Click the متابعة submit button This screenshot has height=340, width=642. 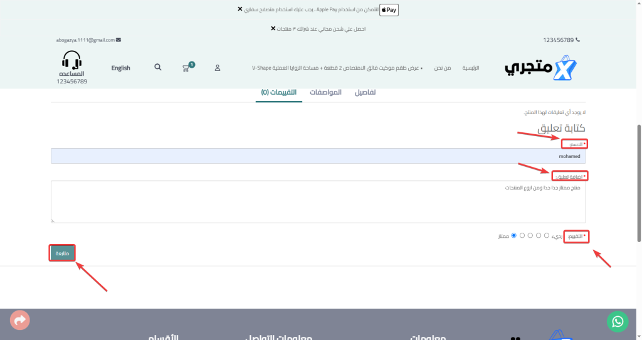pos(62,253)
